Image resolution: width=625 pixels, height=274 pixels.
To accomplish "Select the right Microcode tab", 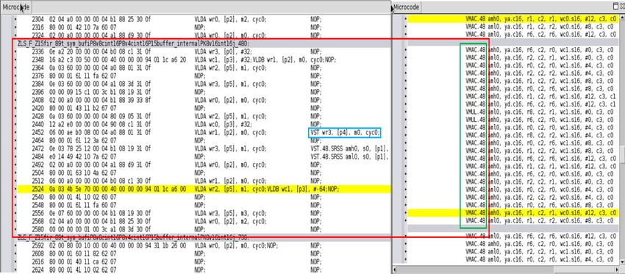I will click(407, 7).
